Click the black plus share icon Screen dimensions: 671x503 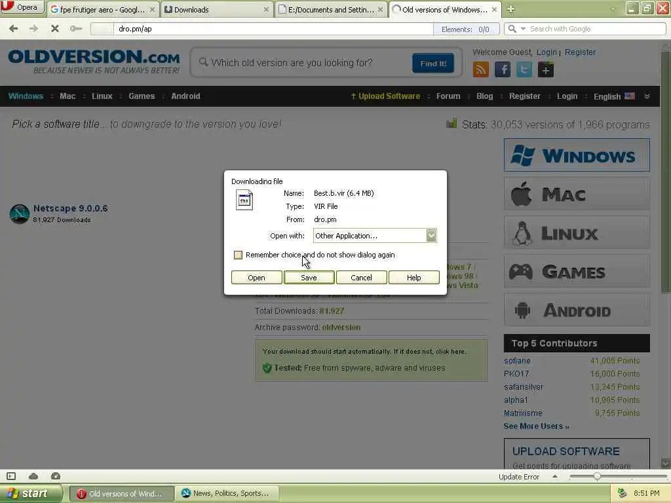[x=546, y=69]
